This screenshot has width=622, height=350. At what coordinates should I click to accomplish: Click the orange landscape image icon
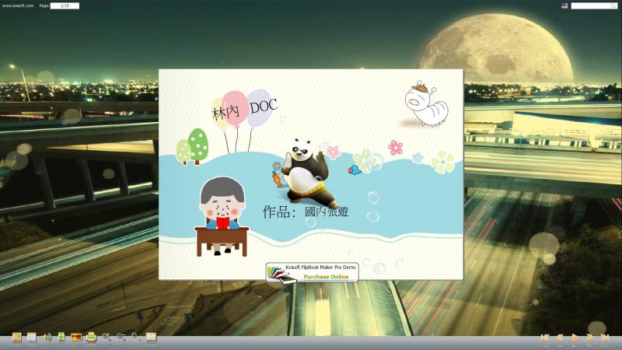[x=76, y=338]
